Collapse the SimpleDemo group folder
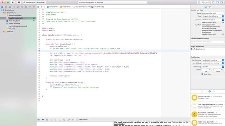This screenshot has height=126, width=225. pos(3,13)
